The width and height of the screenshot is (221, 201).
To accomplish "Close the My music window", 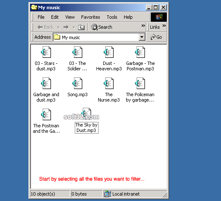I will pos(163,7).
